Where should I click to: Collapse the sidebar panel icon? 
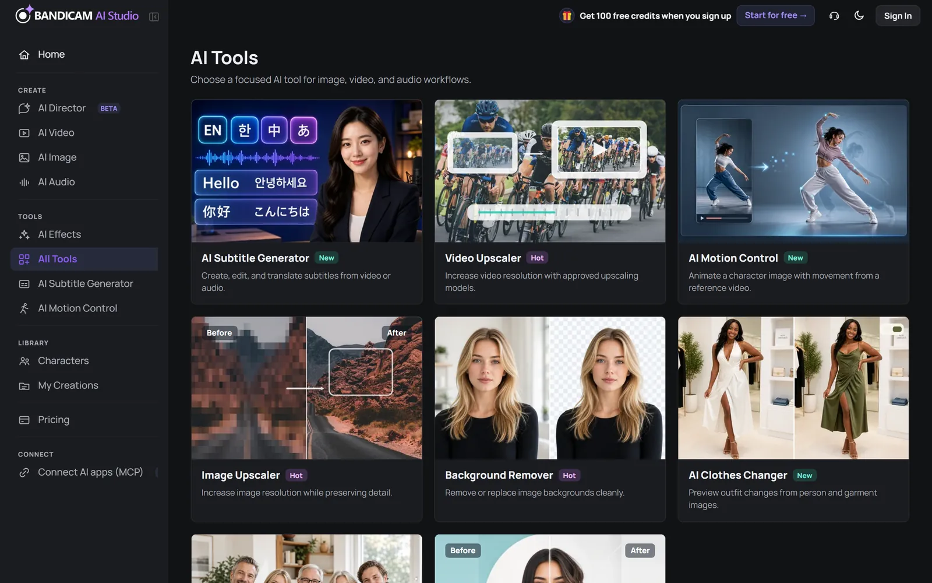tap(154, 17)
